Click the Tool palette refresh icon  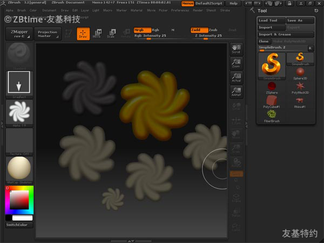click(x=316, y=11)
